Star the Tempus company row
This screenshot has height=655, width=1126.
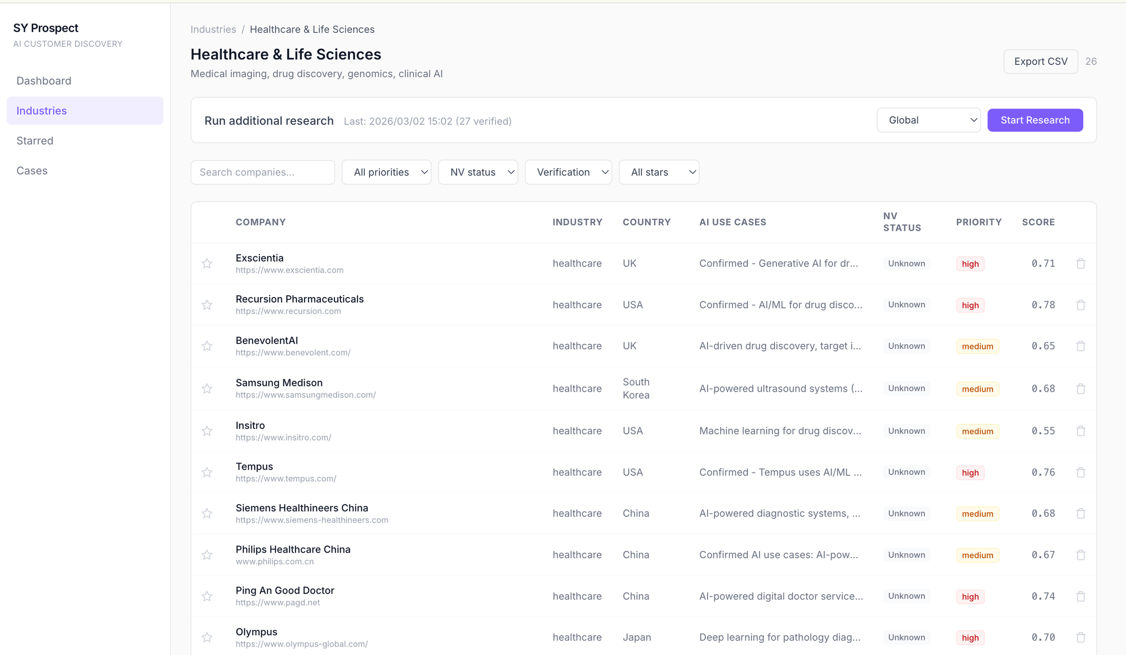pyautogui.click(x=207, y=472)
